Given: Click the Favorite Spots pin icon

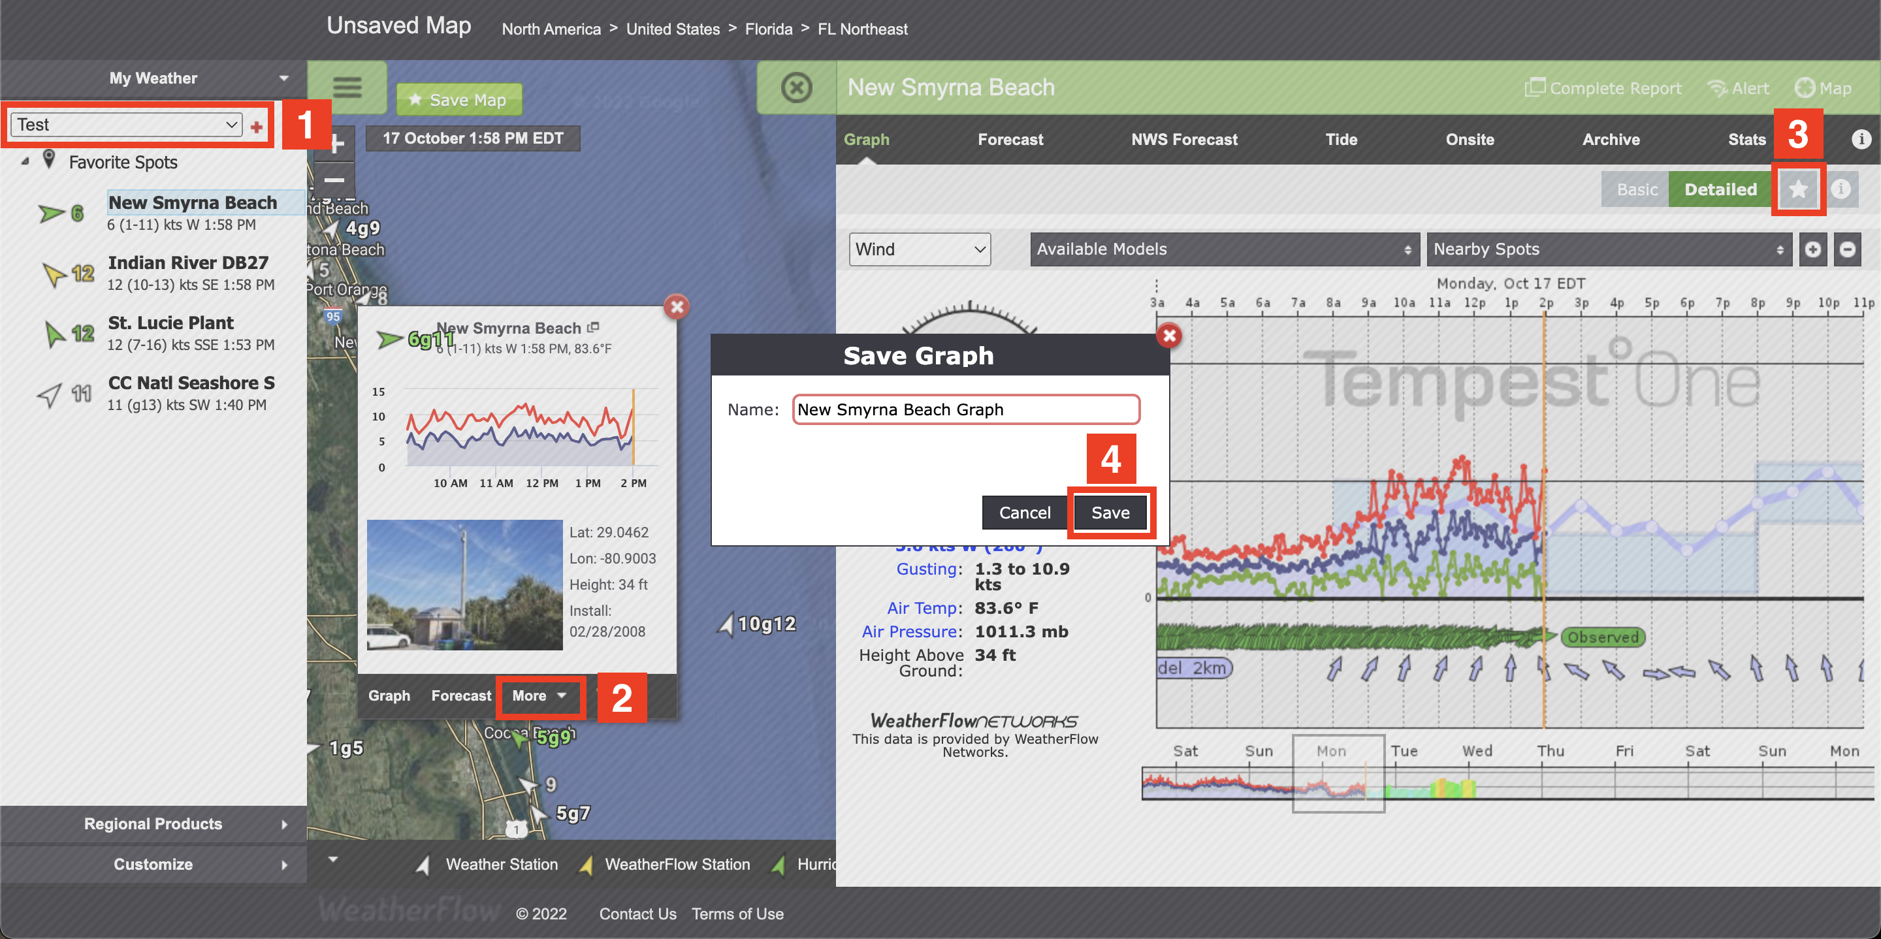Looking at the screenshot, I should (x=49, y=159).
